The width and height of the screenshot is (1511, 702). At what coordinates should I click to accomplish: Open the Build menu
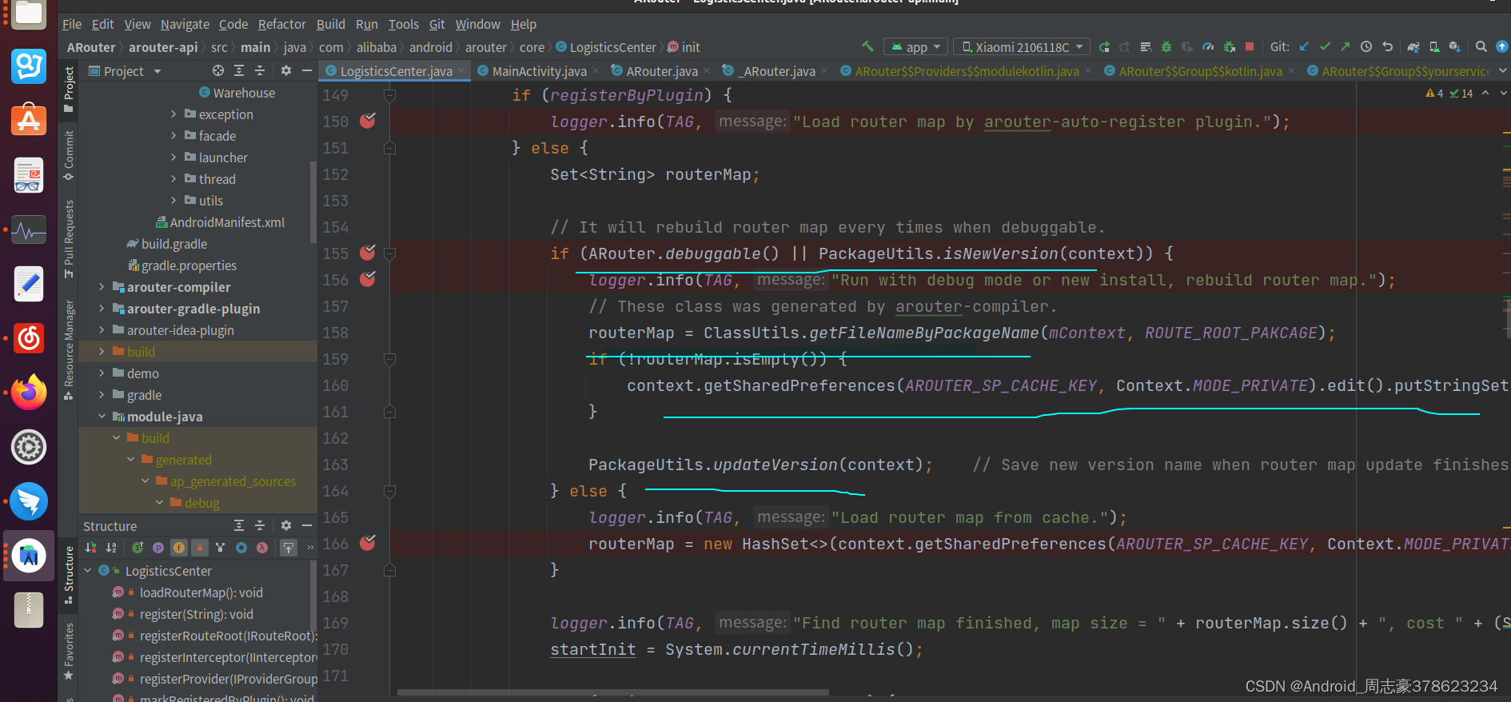click(331, 24)
